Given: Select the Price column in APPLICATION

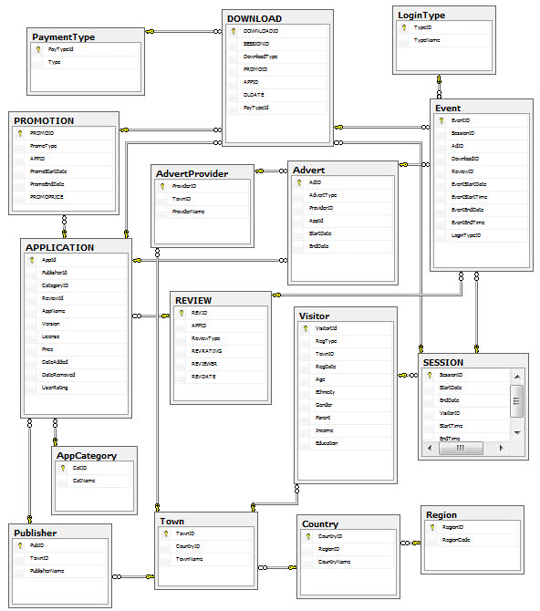Looking at the screenshot, I should (x=76, y=349).
